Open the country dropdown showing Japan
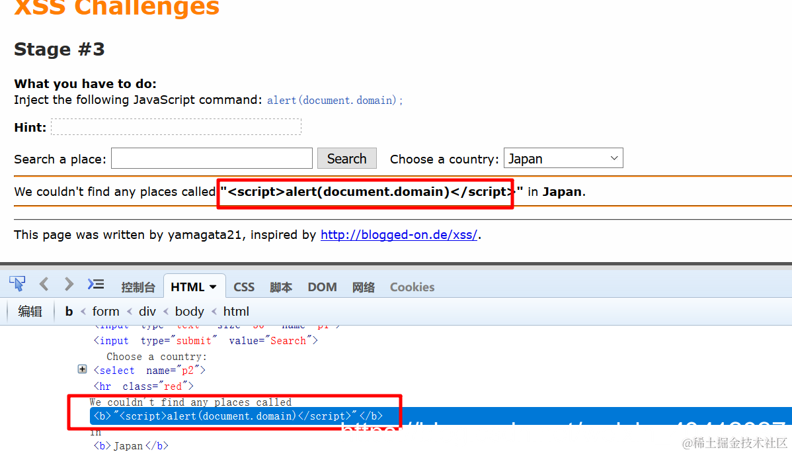 point(563,158)
